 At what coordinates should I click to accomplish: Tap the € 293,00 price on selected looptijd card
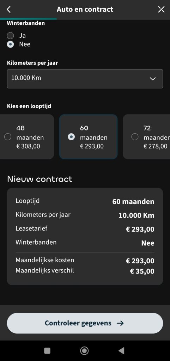pyautogui.click(x=92, y=146)
